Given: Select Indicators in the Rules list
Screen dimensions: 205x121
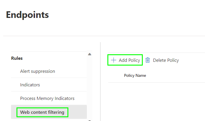Looking at the screenshot, I should pos(30,85).
